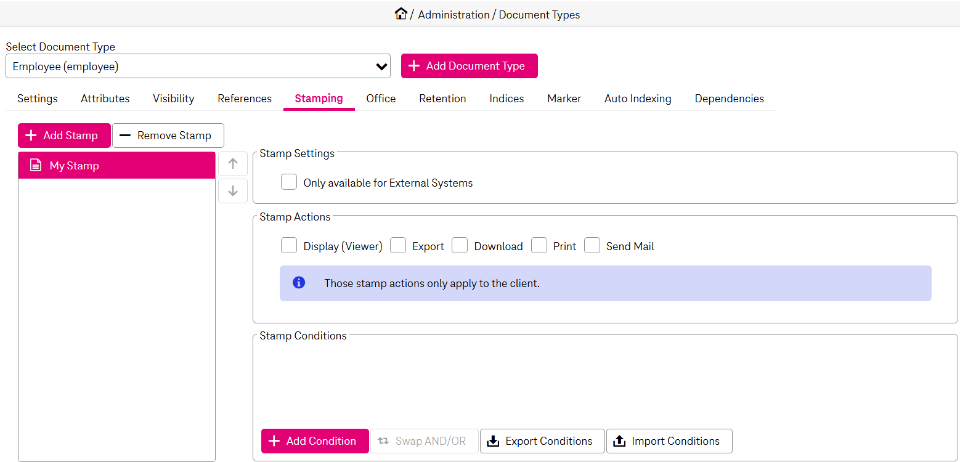Screen dimensions: 960x462
Task: Click the document icon beside My Stamp
Action: coord(36,165)
